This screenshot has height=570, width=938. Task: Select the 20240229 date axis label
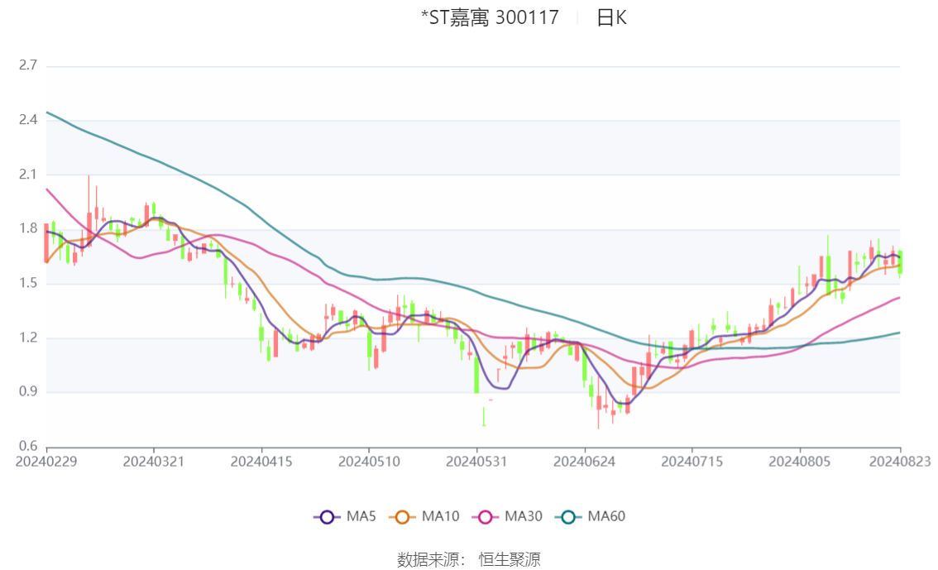coord(46,462)
